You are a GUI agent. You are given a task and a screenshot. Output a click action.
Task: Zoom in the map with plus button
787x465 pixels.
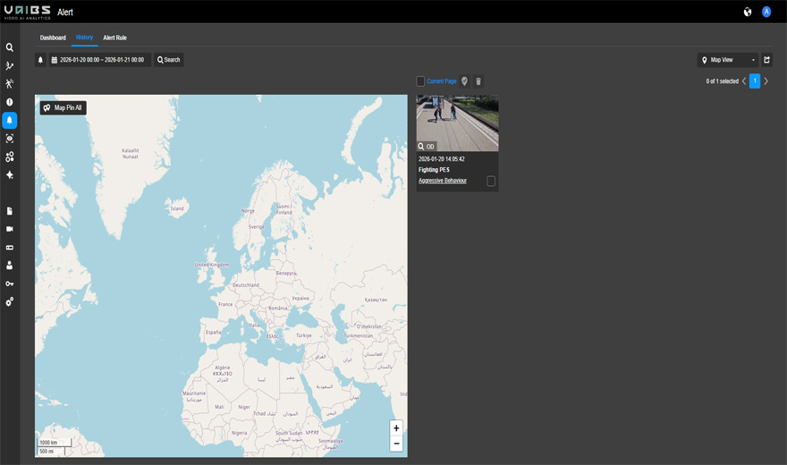click(396, 427)
